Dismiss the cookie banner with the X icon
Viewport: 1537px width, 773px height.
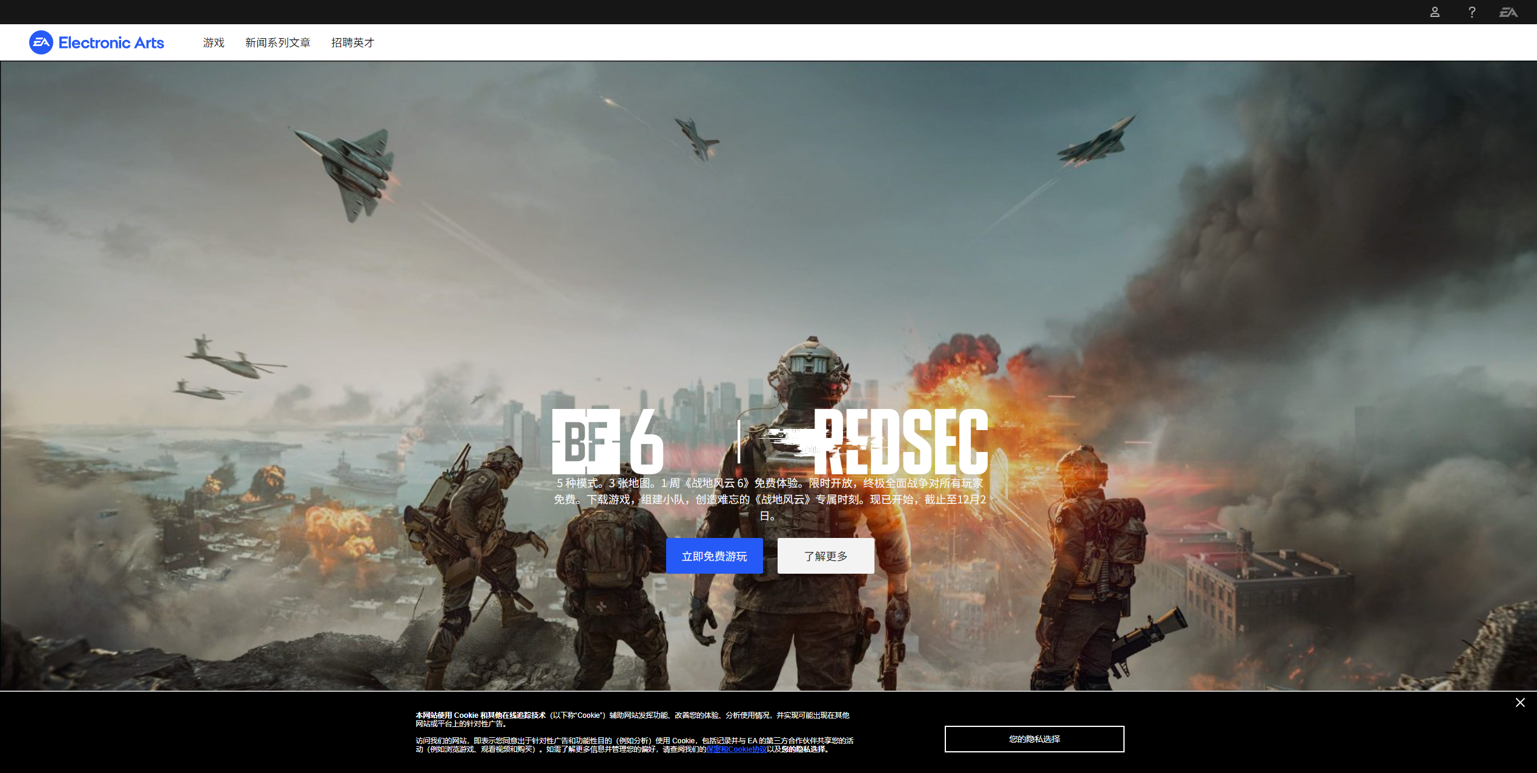pos(1521,702)
